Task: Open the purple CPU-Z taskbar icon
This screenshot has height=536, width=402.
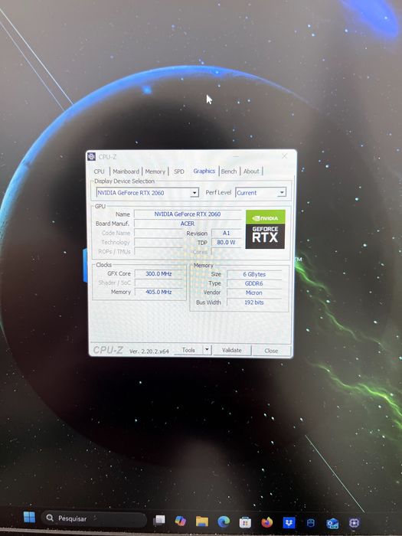Action: [x=354, y=523]
